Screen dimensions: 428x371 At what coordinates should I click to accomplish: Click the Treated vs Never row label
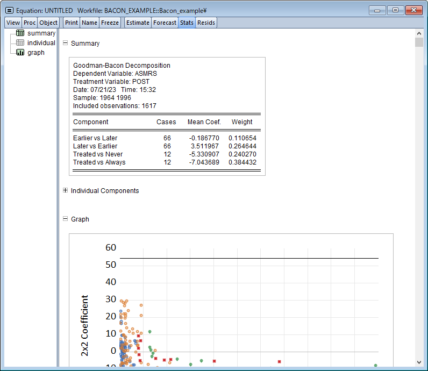click(98, 154)
